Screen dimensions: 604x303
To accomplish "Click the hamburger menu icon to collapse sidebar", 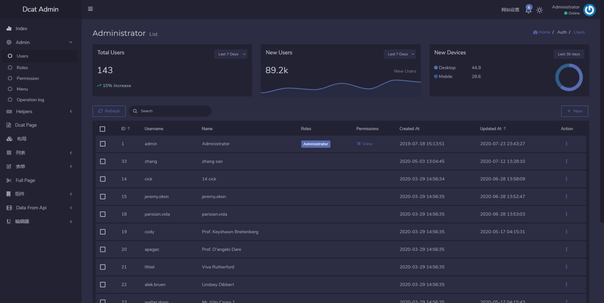I will pyautogui.click(x=90, y=9).
